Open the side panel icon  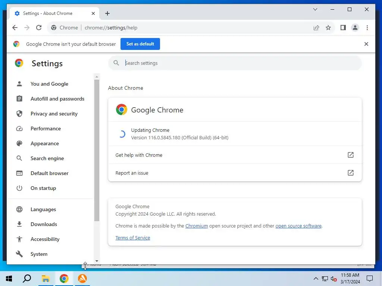coord(343,28)
